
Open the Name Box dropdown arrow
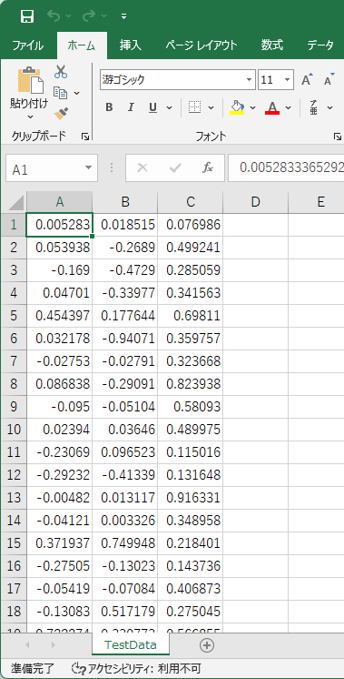click(x=88, y=167)
